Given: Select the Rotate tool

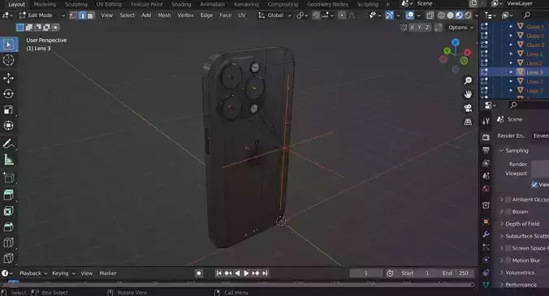Looking at the screenshot, I should click(x=9, y=93).
